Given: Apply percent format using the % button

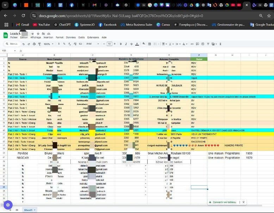Looking at the screenshot, I should [x=64, y=44].
